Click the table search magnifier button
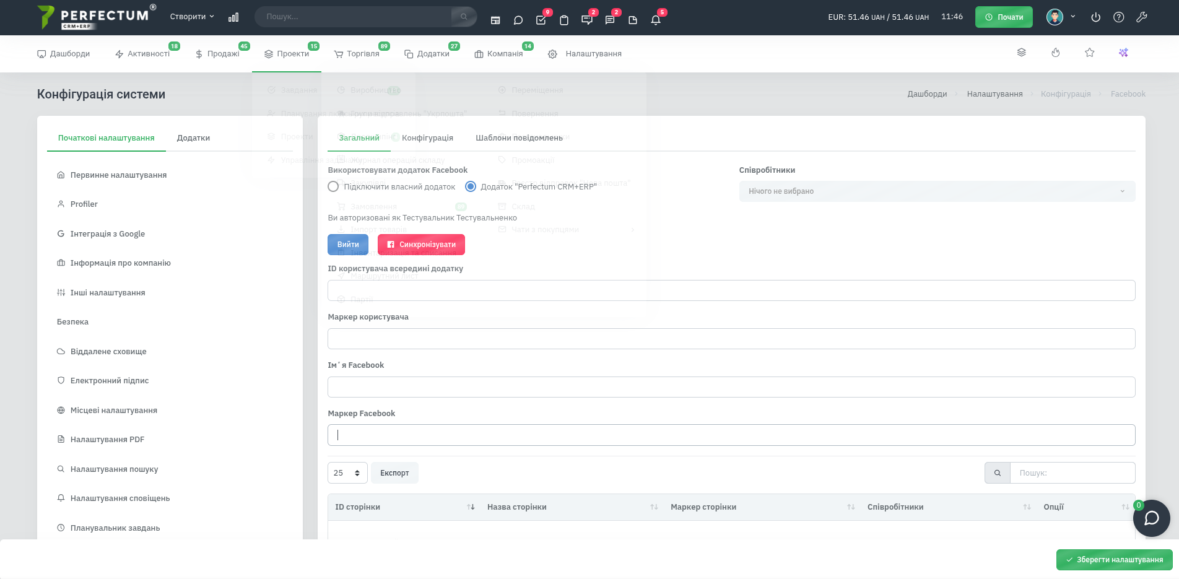The image size is (1179, 579). point(998,473)
